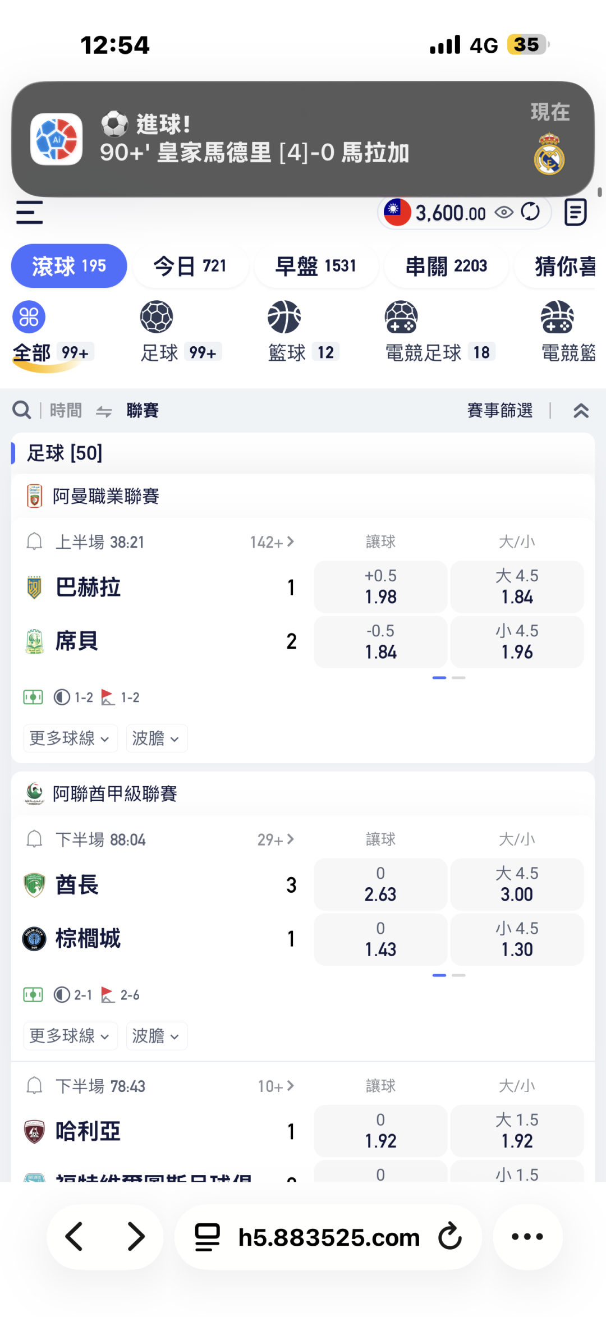606x1317 pixels.
Task: Open the hamburger side menu
Action: pos(29,212)
